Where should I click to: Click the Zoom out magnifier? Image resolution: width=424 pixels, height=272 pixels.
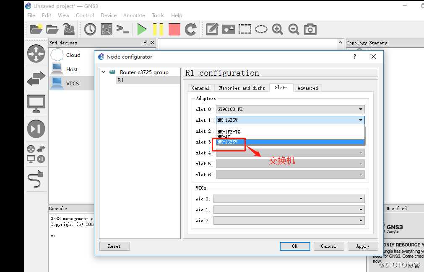(x=294, y=29)
